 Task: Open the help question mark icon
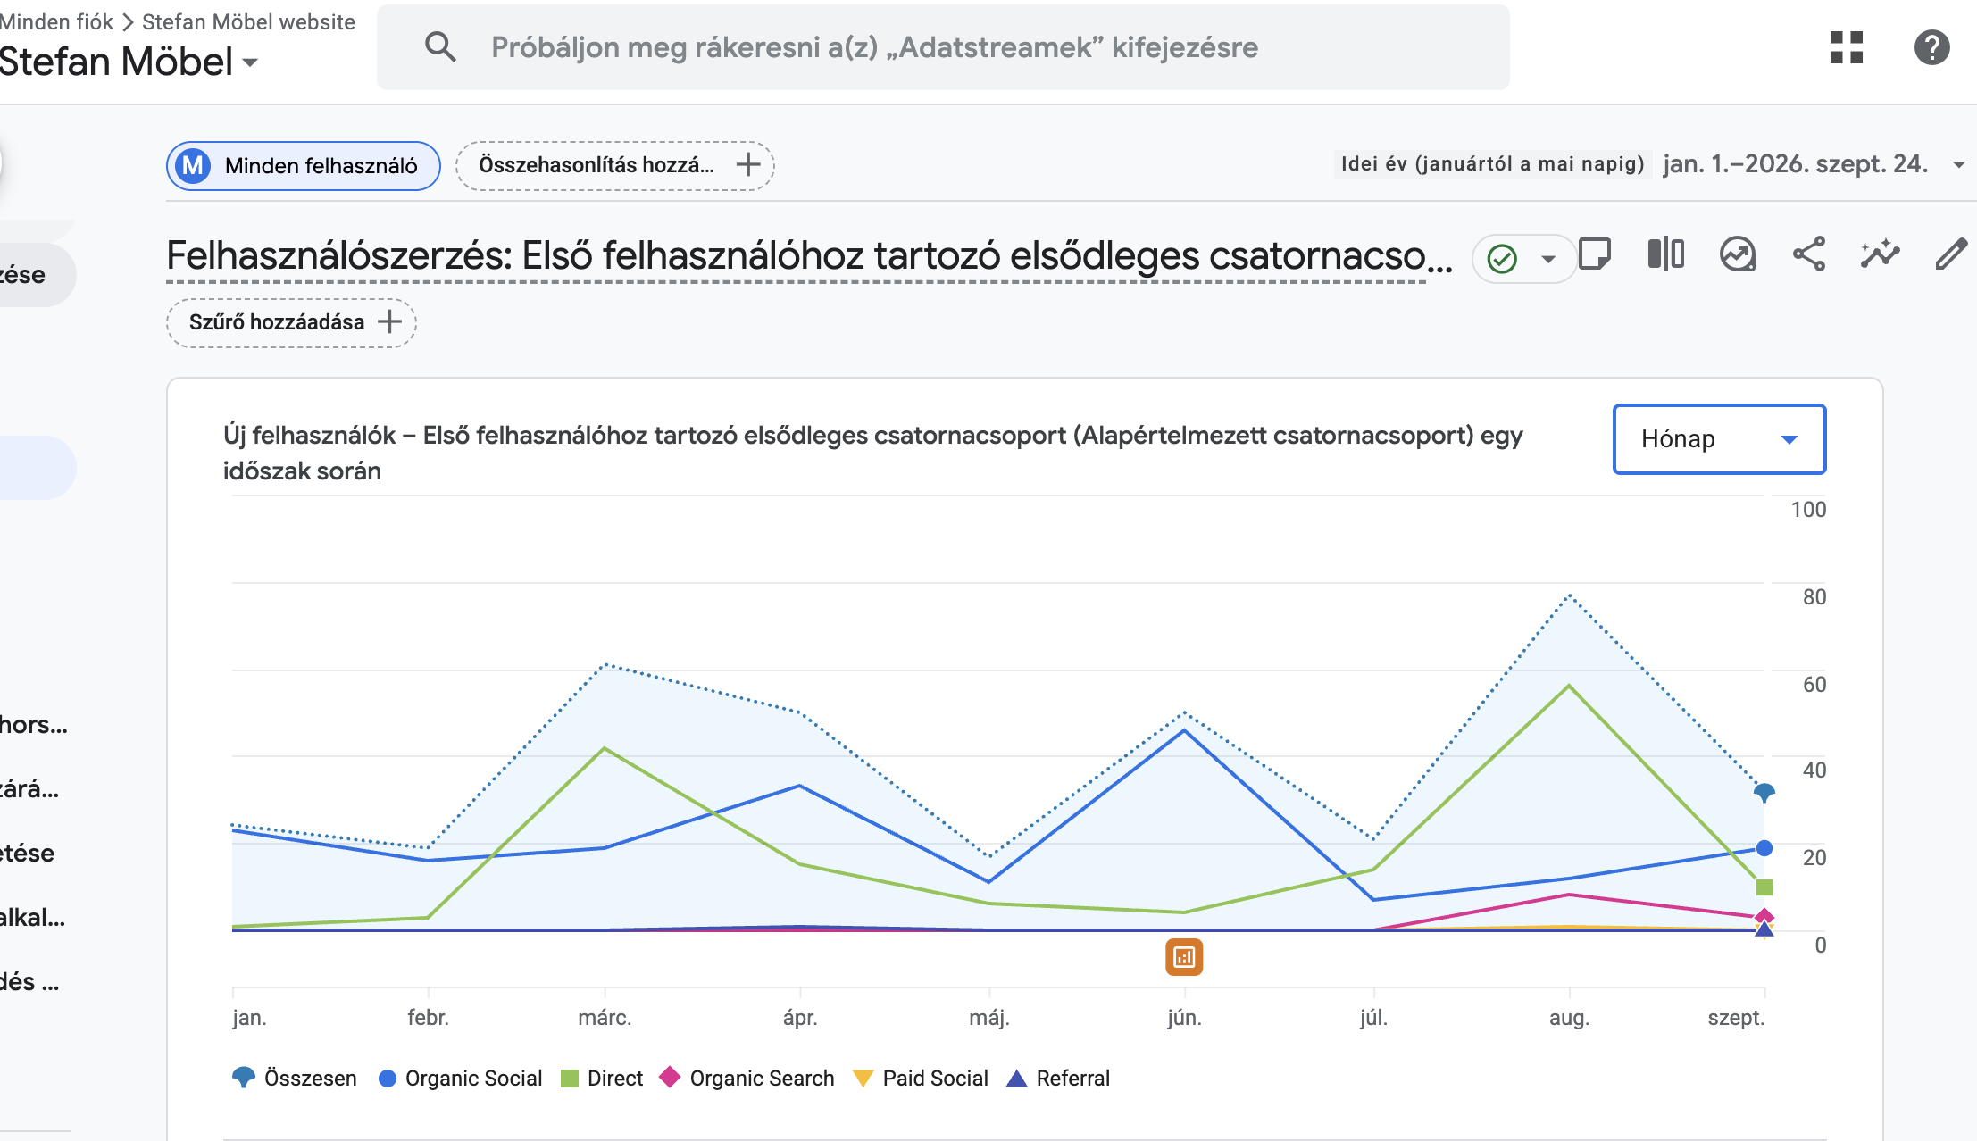pos(1931,47)
